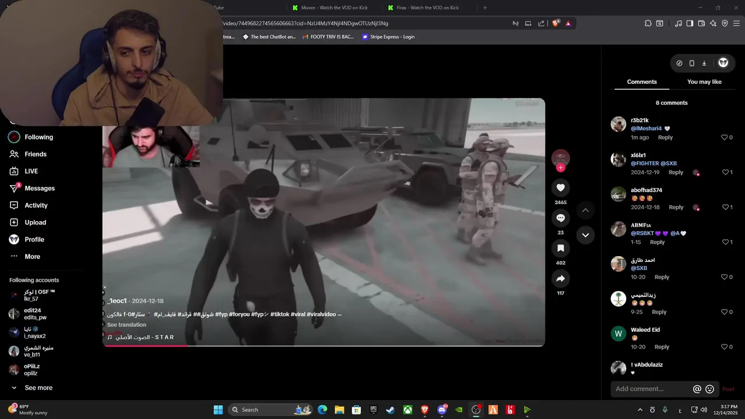Switch to the You may like tab
The width and height of the screenshot is (745, 419).
[x=704, y=82]
